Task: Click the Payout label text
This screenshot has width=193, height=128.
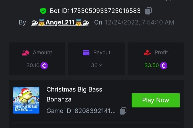Action: (x=102, y=53)
